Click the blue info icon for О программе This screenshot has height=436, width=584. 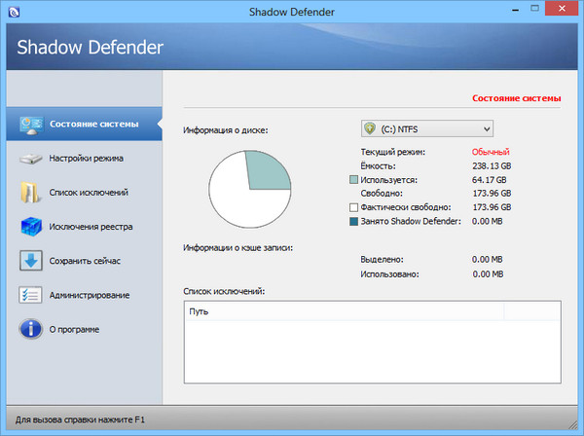click(x=29, y=329)
